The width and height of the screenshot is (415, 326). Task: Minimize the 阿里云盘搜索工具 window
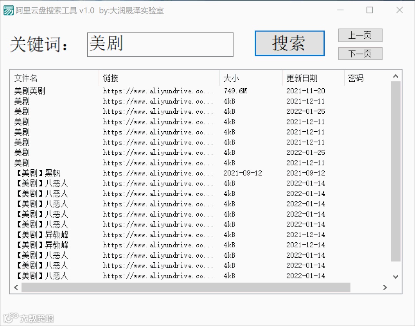point(340,10)
